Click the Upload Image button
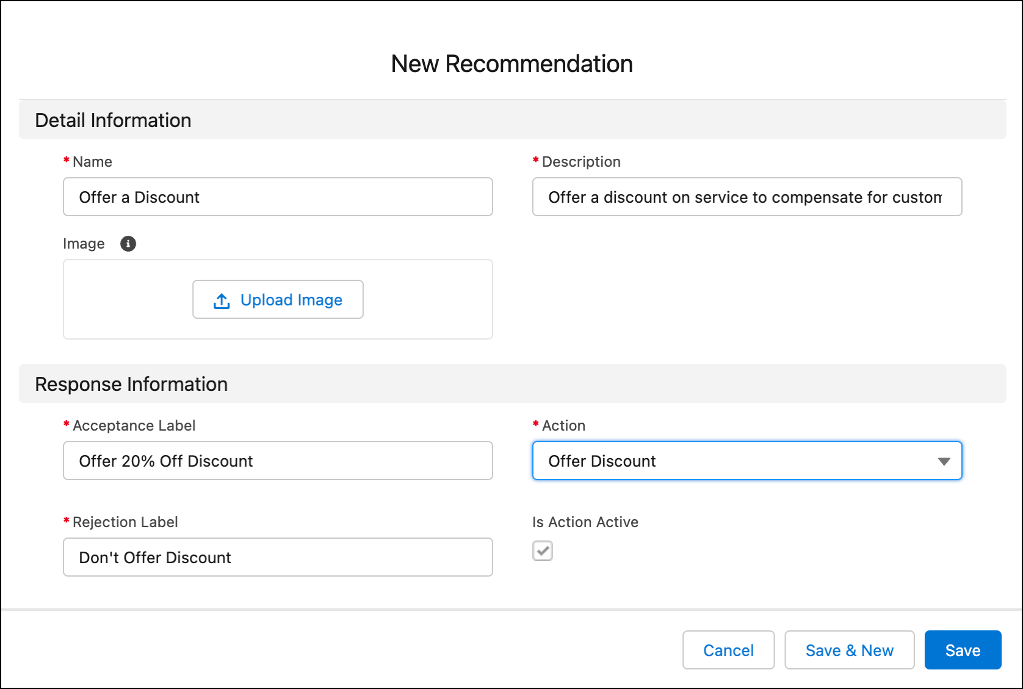The image size is (1023, 689). (x=278, y=299)
